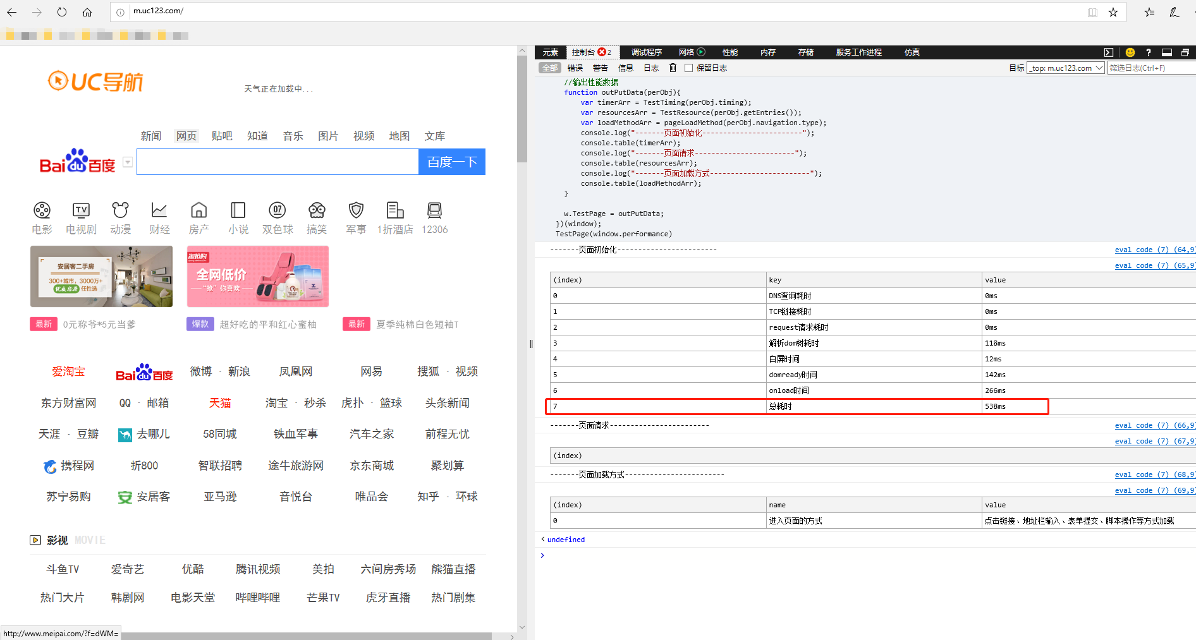Viewport: 1196px width, 640px height.
Task: Toggle 日志 console filter
Action: coord(651,68)
